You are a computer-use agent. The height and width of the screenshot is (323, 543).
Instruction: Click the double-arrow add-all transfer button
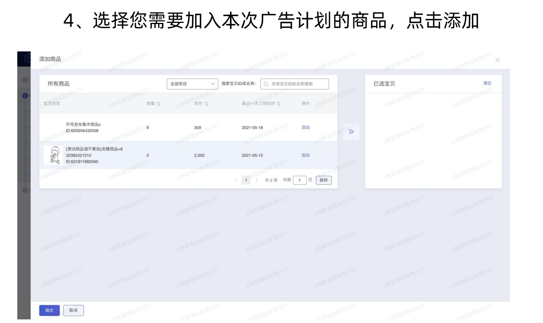pos(351,132)
